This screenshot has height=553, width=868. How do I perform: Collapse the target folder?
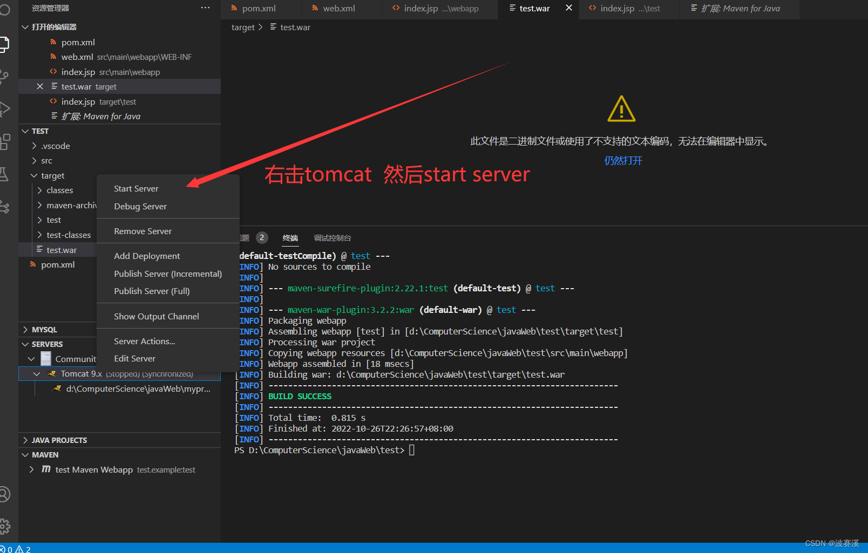(x=35, y=176)
